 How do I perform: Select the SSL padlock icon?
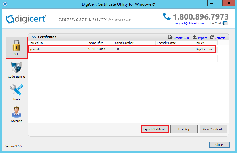(x=16, y=45)
